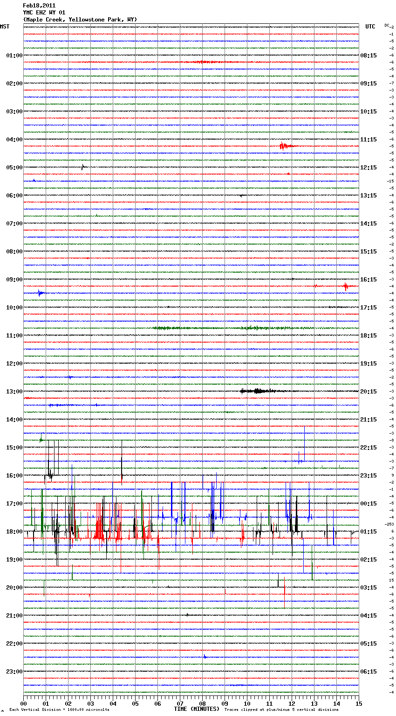This screenshot has height=716, width=396.
Task: Click the "TIME (MINUTES)" axis title
Action: 197,709
